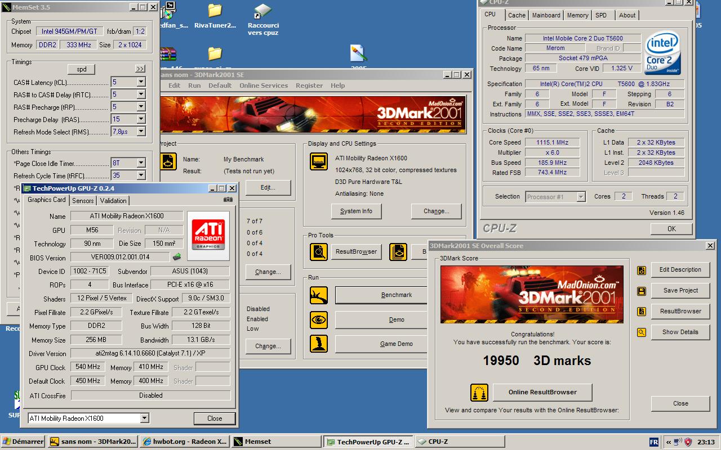Click Close button in GPU-Z window
721x450 pixels.
(x=215, y=418)
